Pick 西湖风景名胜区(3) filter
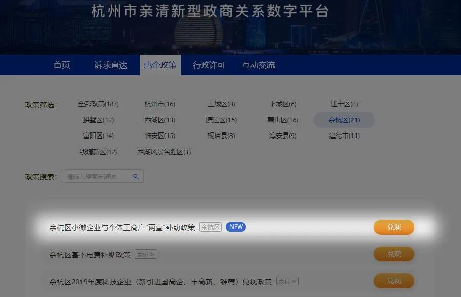461x297 pixels. (164, 152)
